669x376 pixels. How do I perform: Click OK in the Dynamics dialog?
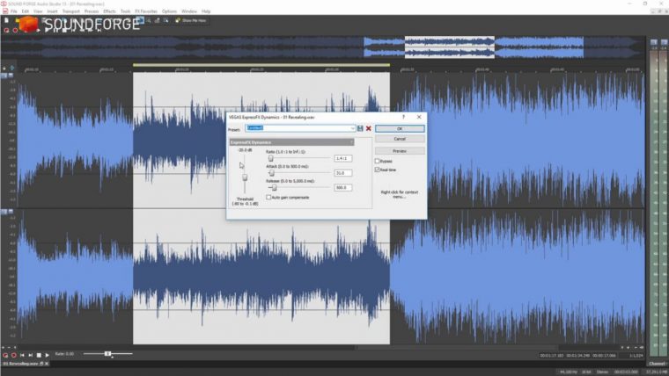coord(400,128)
